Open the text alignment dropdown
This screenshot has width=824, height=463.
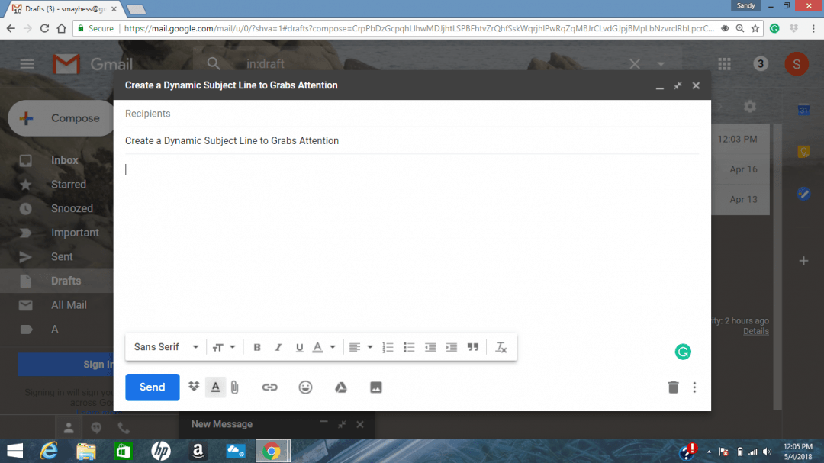pyautogui.click(x=360, y=347)
